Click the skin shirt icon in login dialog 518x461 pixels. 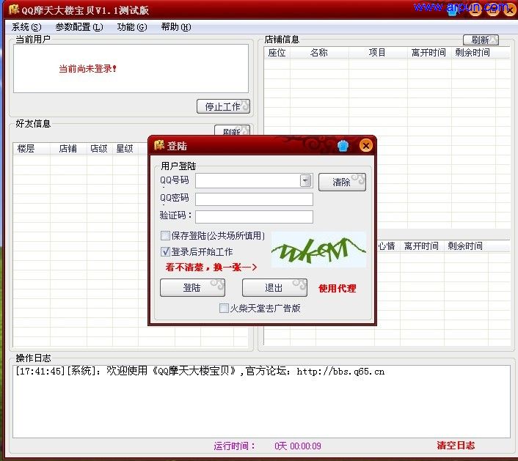click(x=343, y=146)
